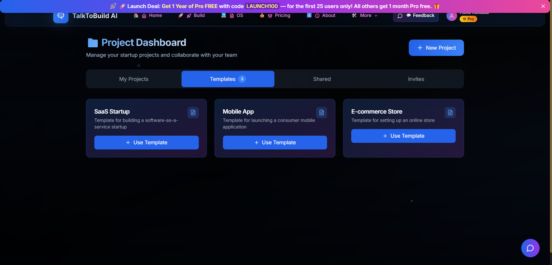Screen dimensions: 552x265
Task: Switch to the Shared tab
Action: (322, 79)
